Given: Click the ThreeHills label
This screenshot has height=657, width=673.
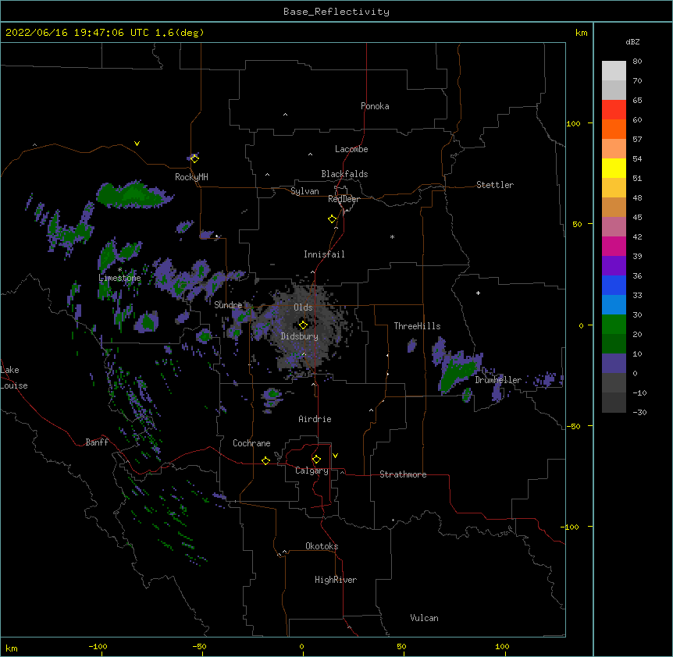Looking at the screenshot, I should click(x=417, y=326).
